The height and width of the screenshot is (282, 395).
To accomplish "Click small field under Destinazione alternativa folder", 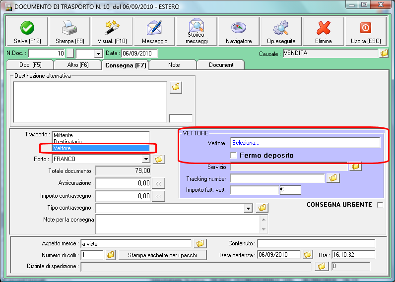I will coord(181,118).
